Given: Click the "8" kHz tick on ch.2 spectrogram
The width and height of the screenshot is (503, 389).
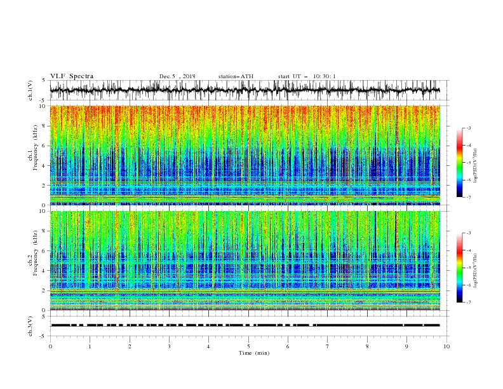Looking at the screenshot, I should (44, 231).
